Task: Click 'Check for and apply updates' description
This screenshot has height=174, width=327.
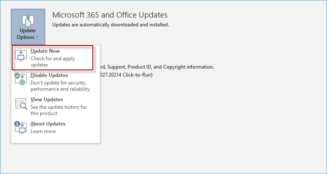Action: (53, 62)
